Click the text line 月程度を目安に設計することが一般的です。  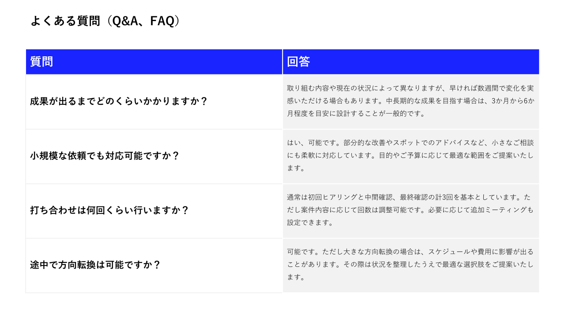[356, 113]
